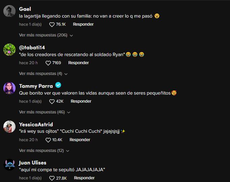The image size is (230, 182).
Task: Like Gael's comment with the heart icon
Action: 52,25
